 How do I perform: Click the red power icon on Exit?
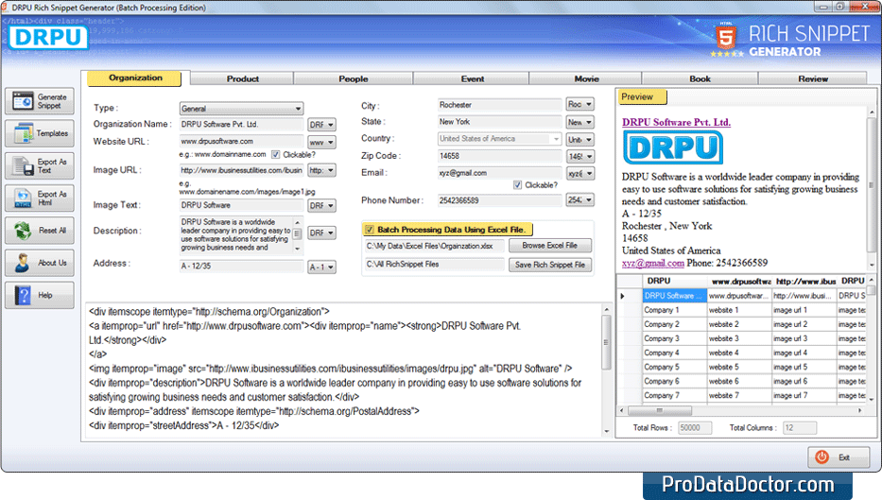click(821, 457)
